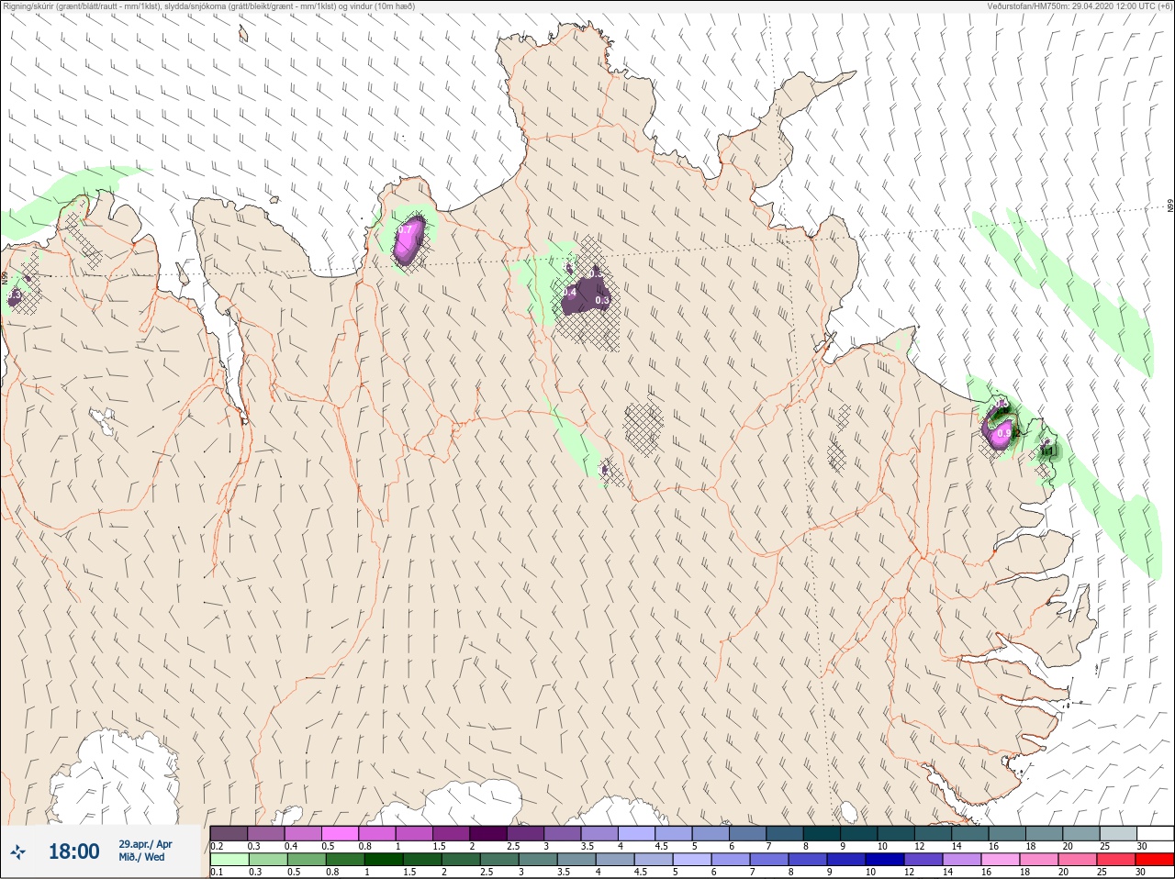Pick the dark green 1 rain legend swatch
Viewport: 1175px width, 879px height.
pyautogui.click(x=383, y=860)
